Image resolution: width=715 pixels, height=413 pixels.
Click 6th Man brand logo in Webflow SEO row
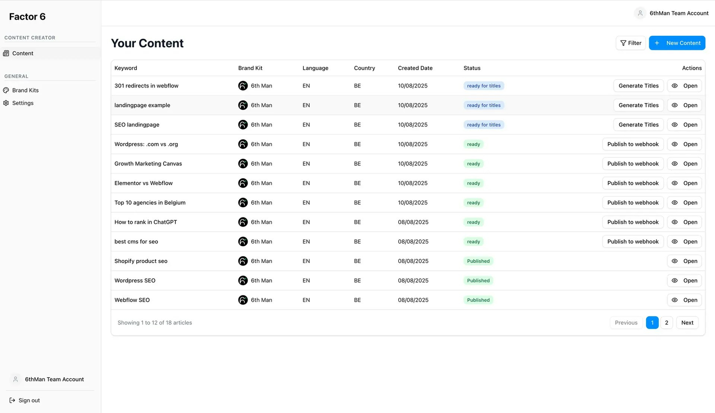(243, 300)
